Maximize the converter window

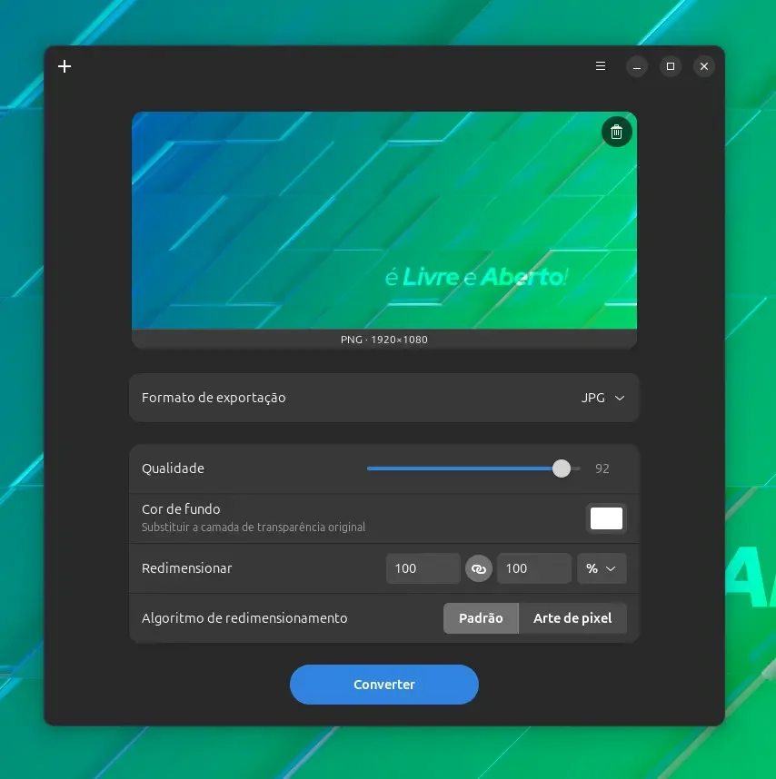pyautogui.click(x=670, y=66)
